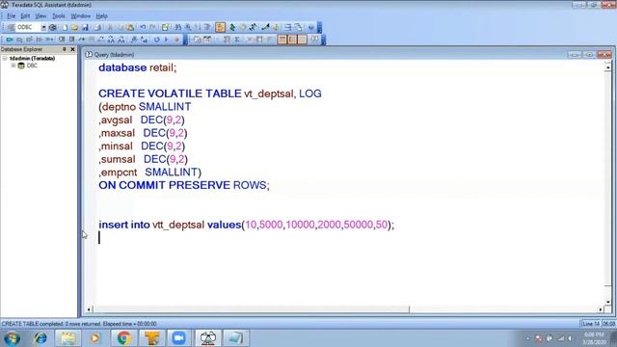Open the Zoom app in taskbar
The width and height of the screenshot is (617, 347).
(178, 338)
